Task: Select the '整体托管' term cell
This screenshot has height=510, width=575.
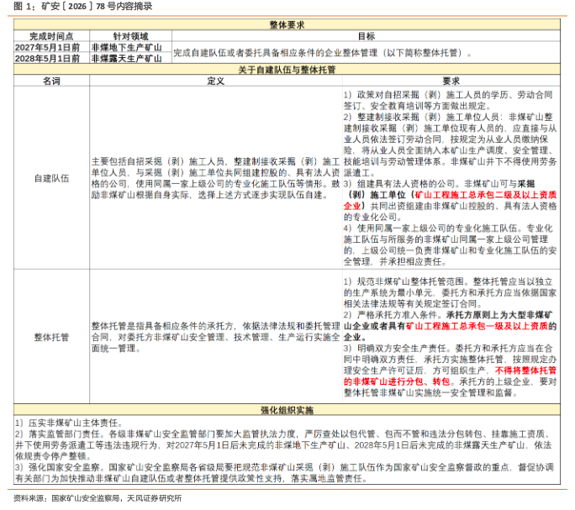Action: (x=51, y=337)
